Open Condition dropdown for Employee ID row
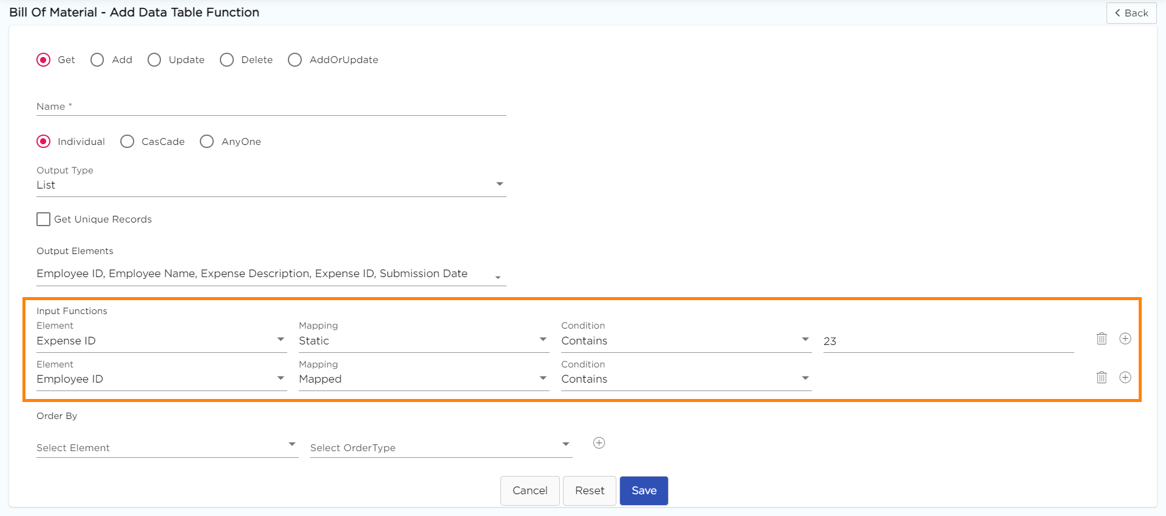Screen dimensions: 1166x516 (x=686, y=380)
